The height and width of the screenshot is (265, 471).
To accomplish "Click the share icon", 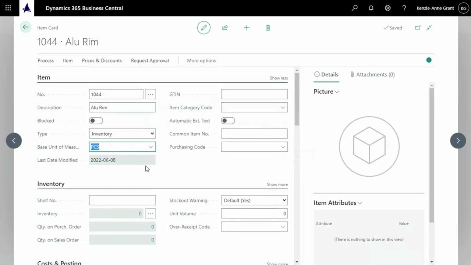I will pyautogui.click(x=225, y=28).
